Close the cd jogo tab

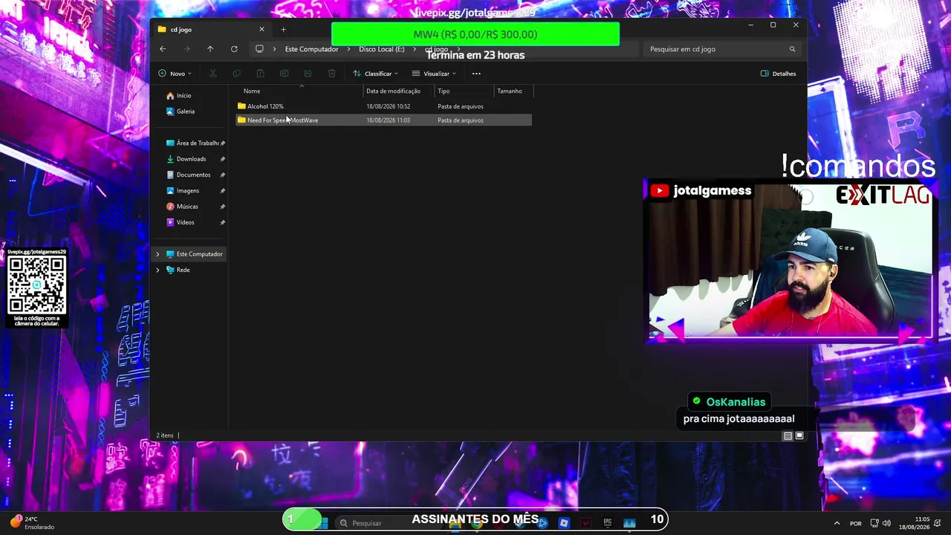(262, 30)
